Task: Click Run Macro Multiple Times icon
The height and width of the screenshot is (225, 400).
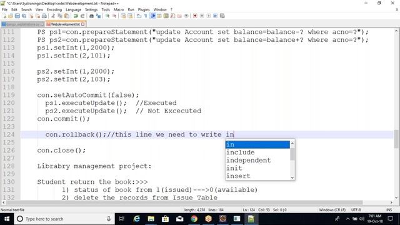Action: click(x=215, y=16)
